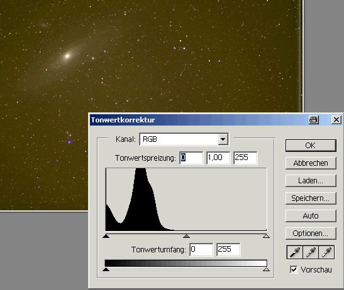This screenshot has width=344, height=290.
Task: Click the OK button
Action: tap(311, 146)
